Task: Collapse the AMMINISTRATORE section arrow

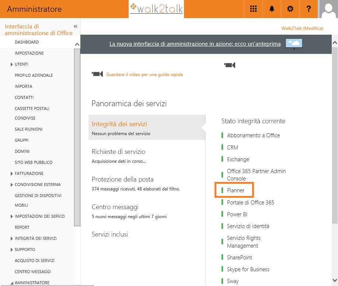Action: coord(12,283)
